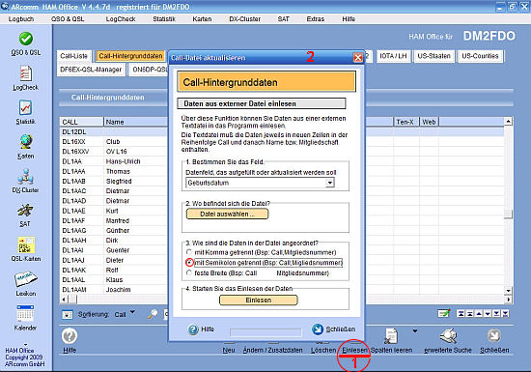Open Extras menu
531x372 pixels.
pyautogui.click(x=316, y=19)
